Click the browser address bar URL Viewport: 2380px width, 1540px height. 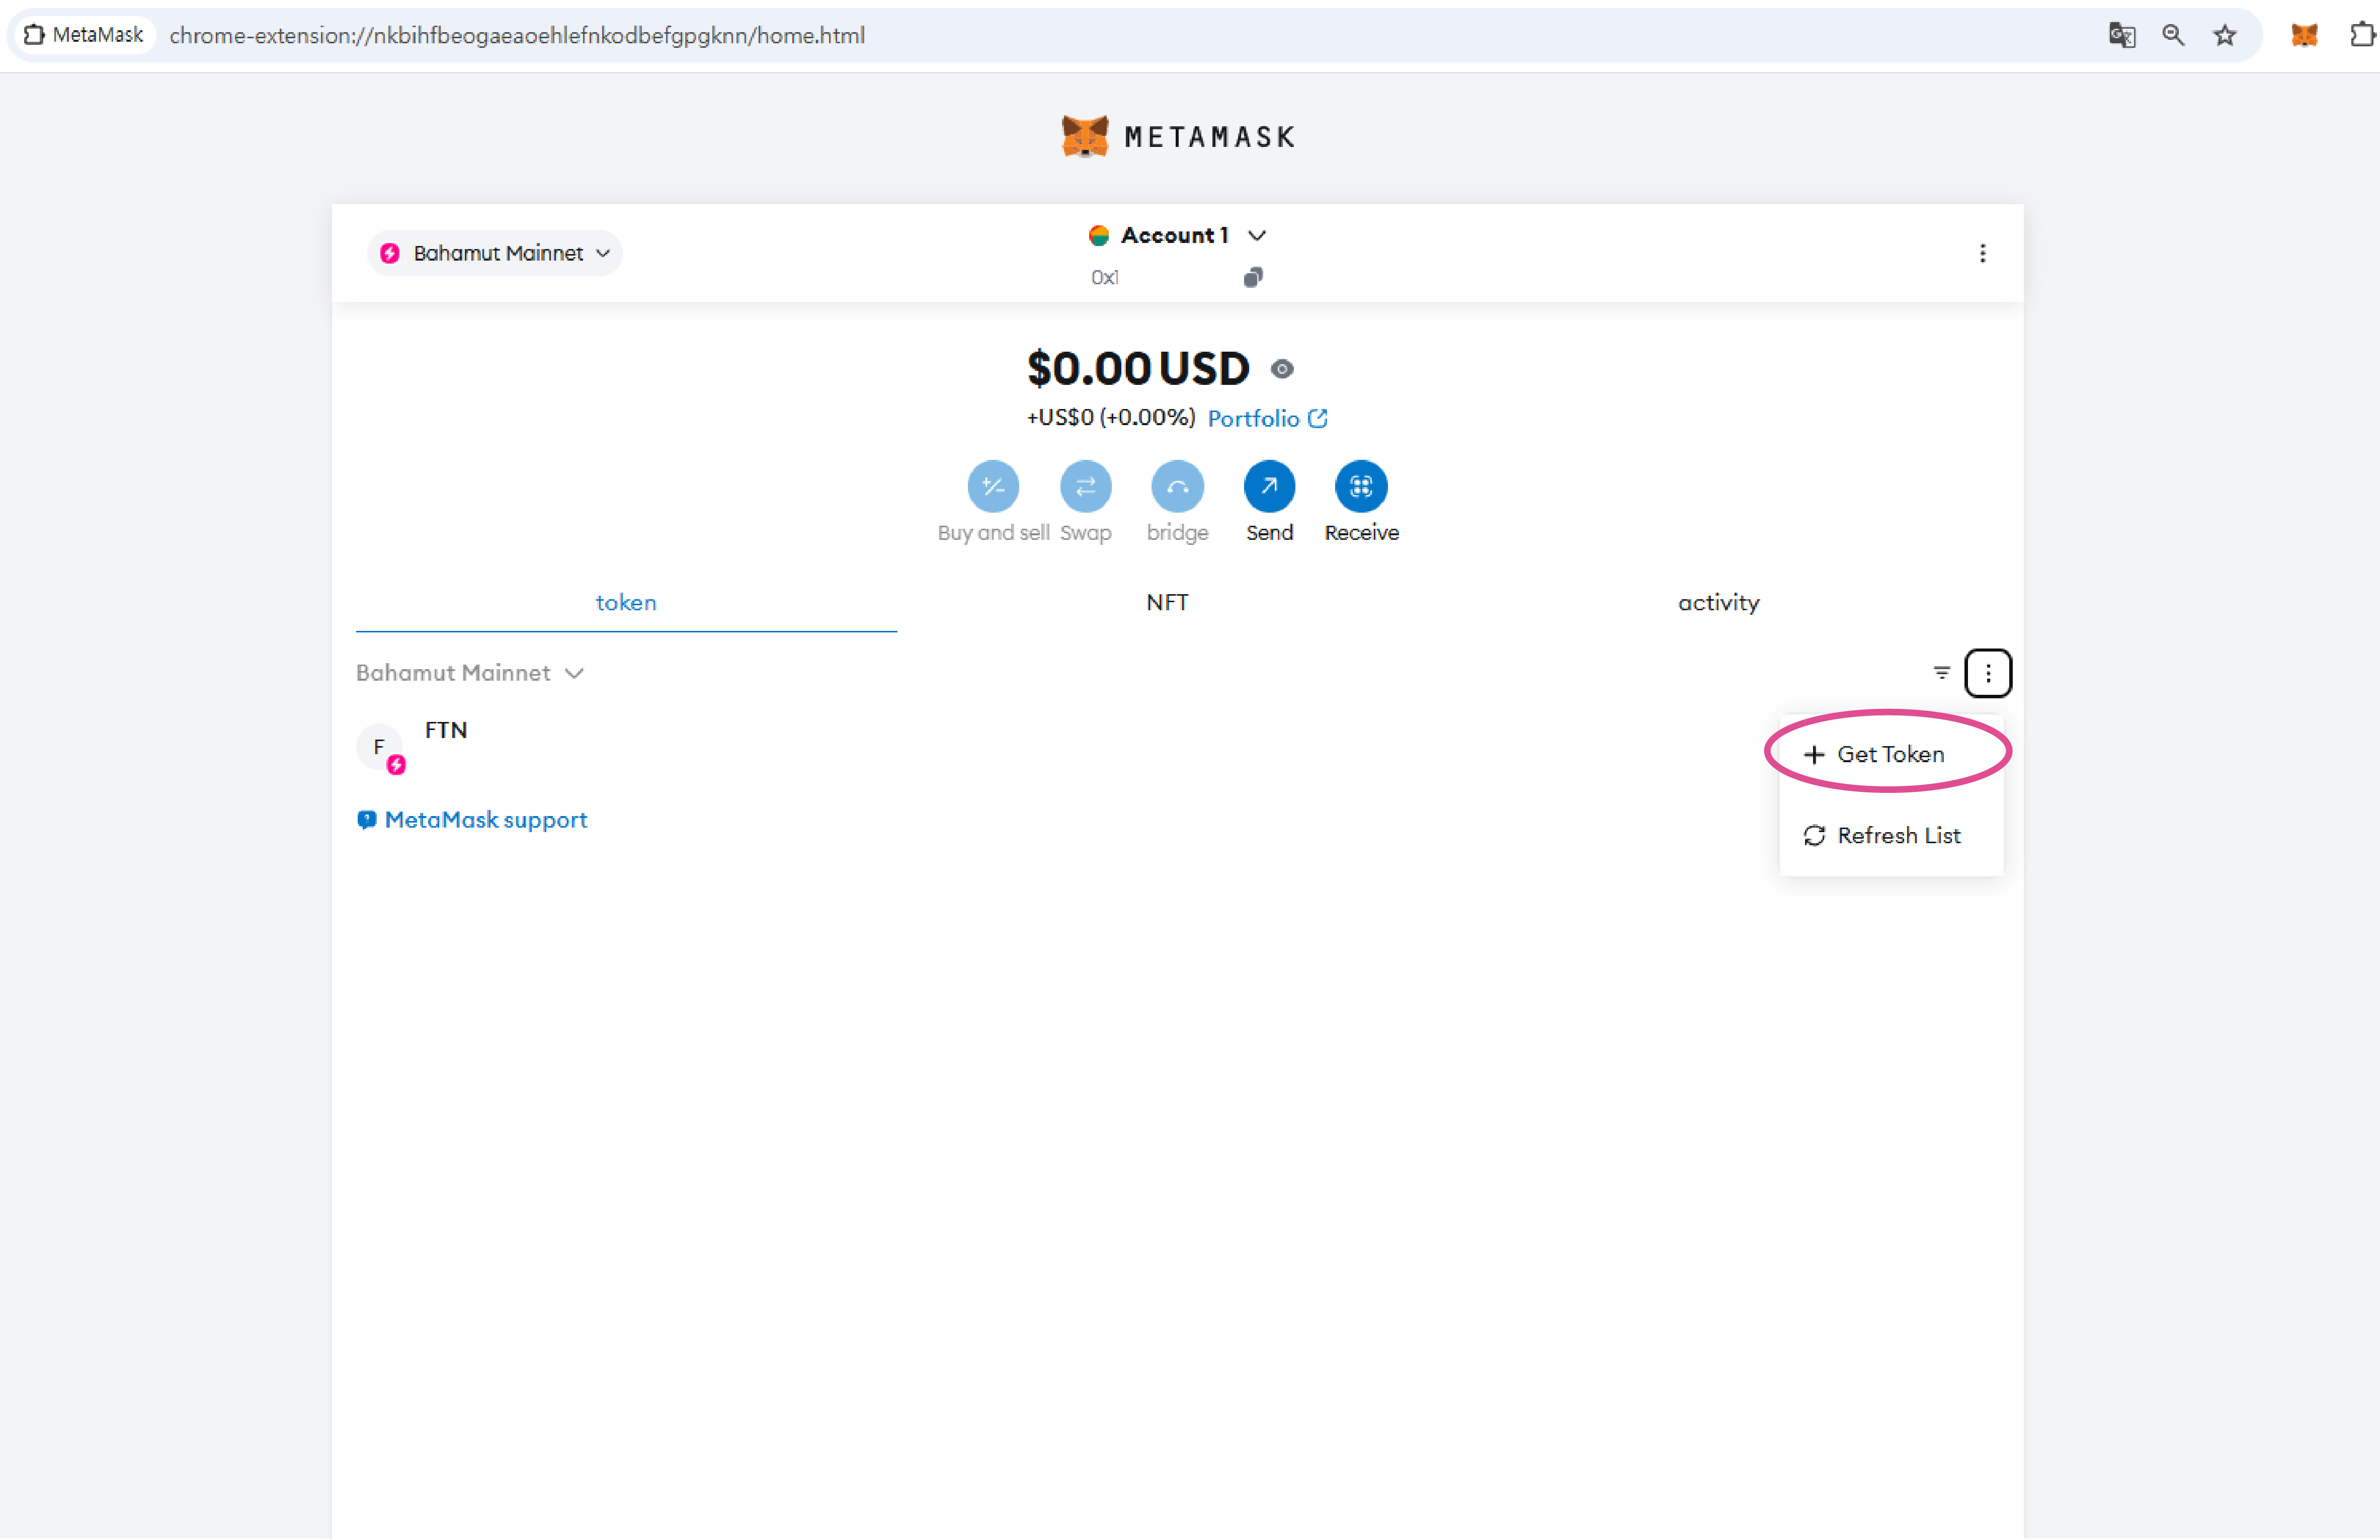click(x=517, y=35)
